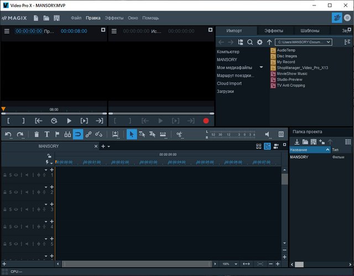Play the program monitor preview
This screenshot has height=276, width=354.
pos(69,120)
